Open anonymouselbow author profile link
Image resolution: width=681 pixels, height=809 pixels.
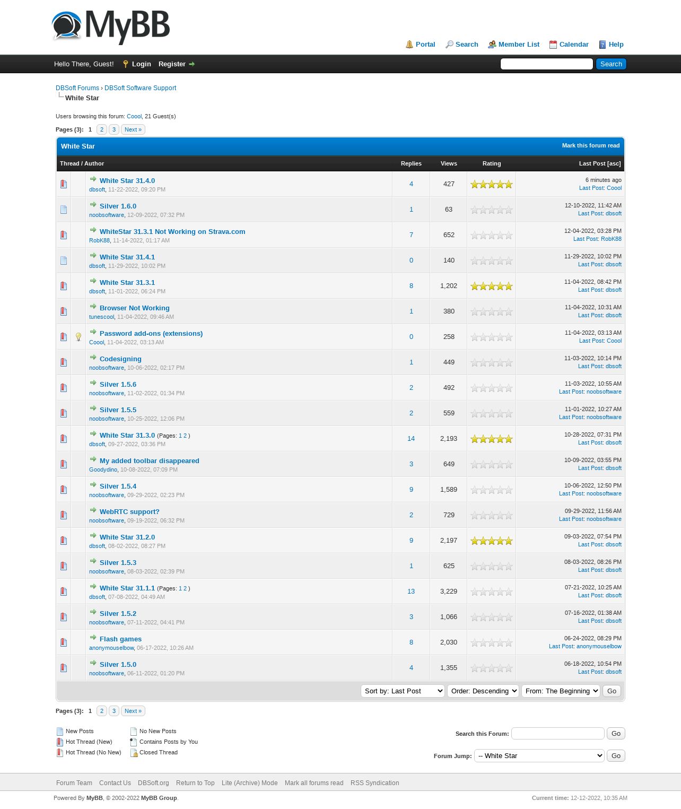click(111, 648)
